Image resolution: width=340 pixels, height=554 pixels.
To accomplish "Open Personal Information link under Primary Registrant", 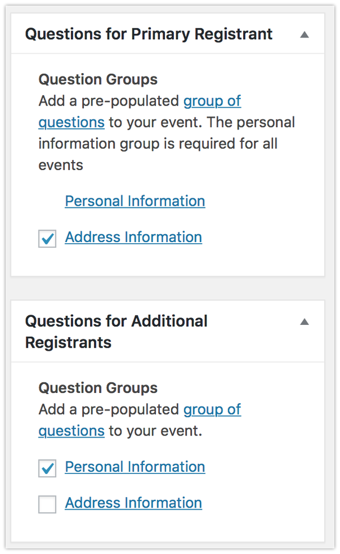I will 135,201.
